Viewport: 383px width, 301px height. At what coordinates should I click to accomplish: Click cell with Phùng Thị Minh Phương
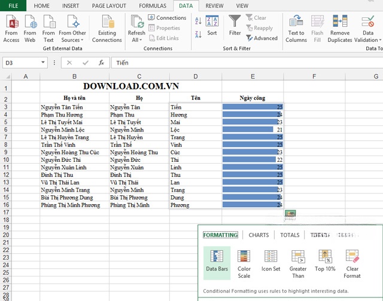(x=74, y=205)
